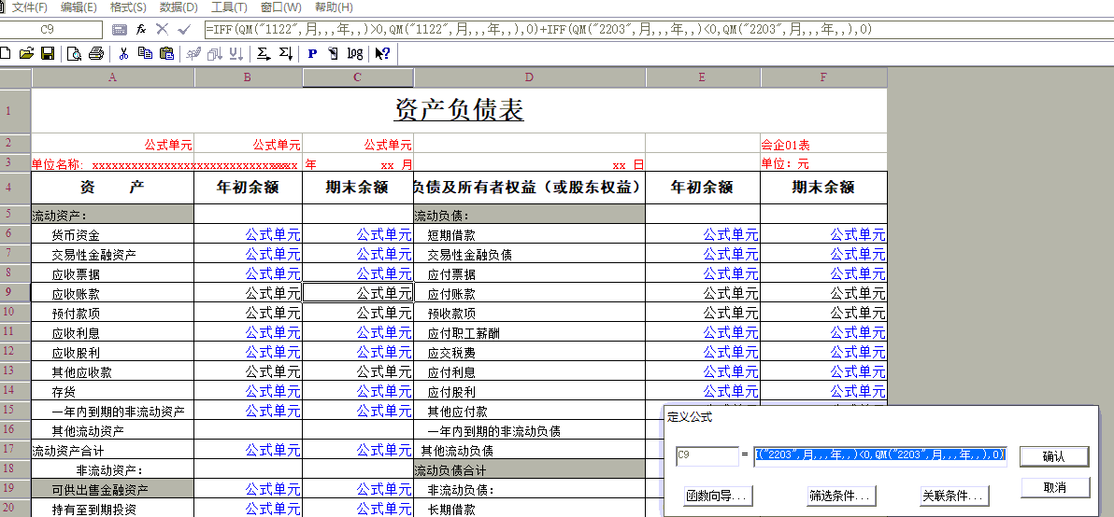This screenshot has height=517, width=1114.
Task: Cut the selected cell contents
Action: (123, 53)
